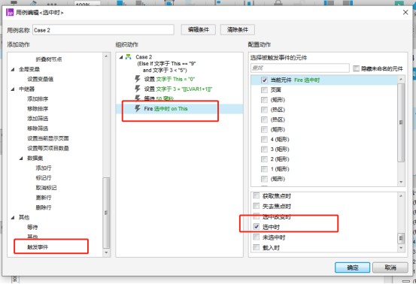
Task: Collapse the 数据集 tree group
Action: pyautogui.click(x=21, y=159)
